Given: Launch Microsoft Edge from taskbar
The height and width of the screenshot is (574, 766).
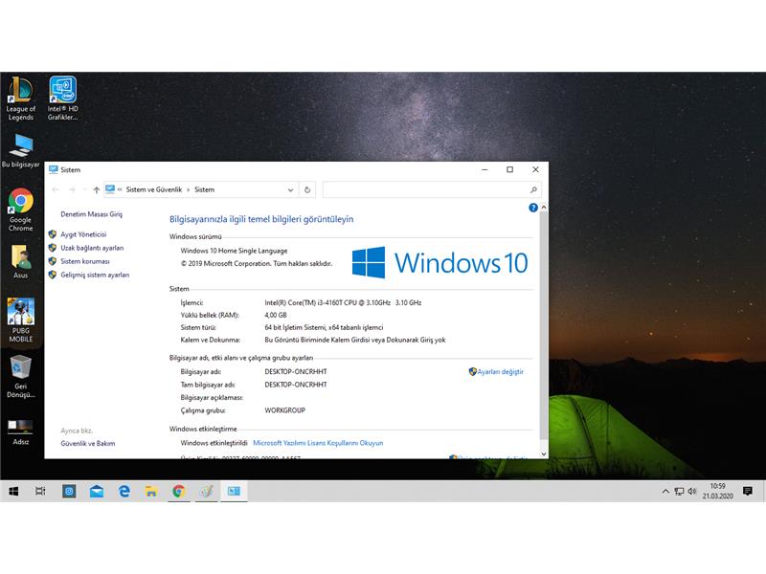Looking at the screenshot, I should click(124, 491).
